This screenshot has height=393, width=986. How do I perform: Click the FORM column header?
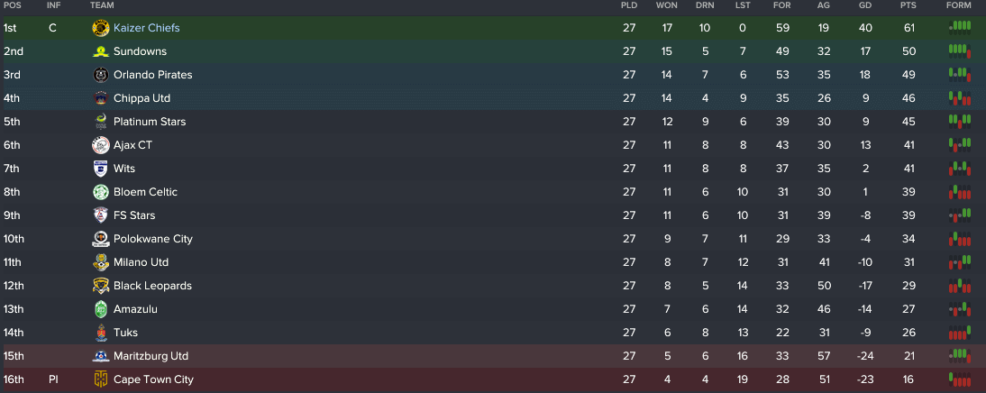pyautogui.click(x=959, y=5)
